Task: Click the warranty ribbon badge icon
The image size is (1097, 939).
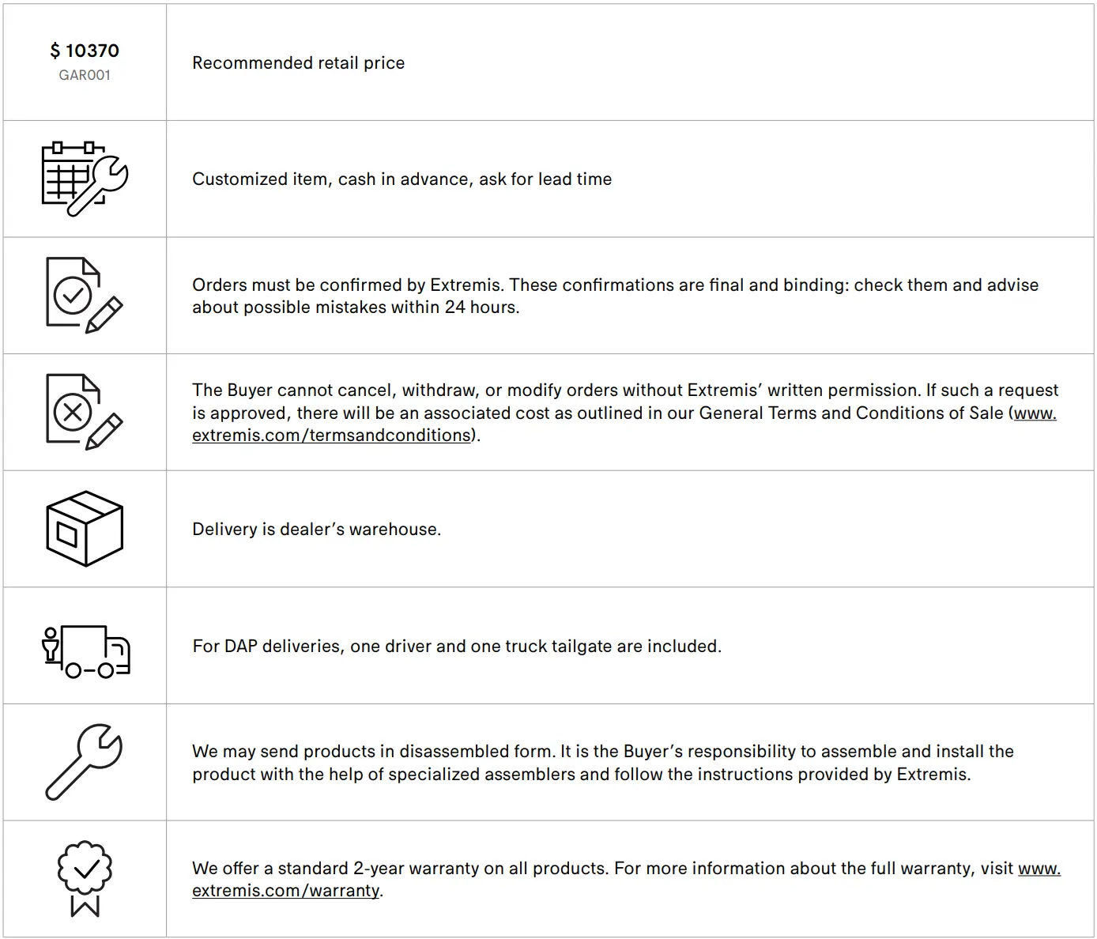Action: (x=85, y=878)
